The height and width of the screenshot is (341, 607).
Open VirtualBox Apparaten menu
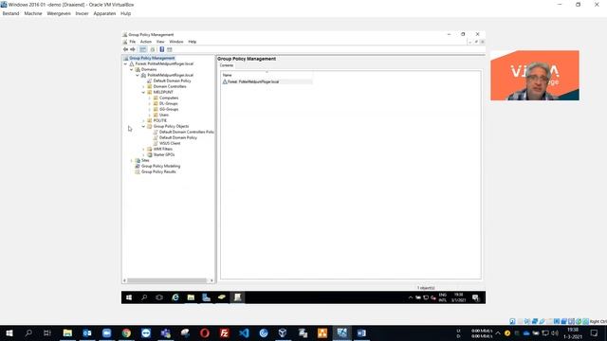(x=104, y=13)
